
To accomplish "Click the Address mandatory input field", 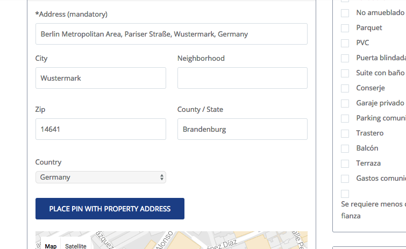I will [x=172, y=34].
